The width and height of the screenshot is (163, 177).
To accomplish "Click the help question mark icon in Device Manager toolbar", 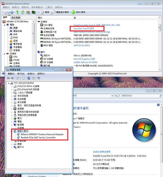I will tap(29, 78).
